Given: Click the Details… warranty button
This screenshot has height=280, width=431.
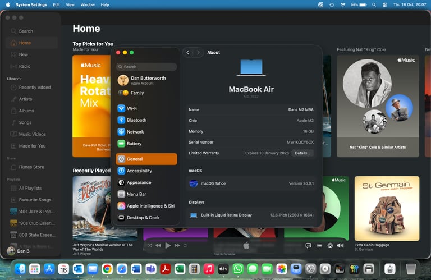Looking at the screenshot, I should pyautogui.click(x=302, y=153).
